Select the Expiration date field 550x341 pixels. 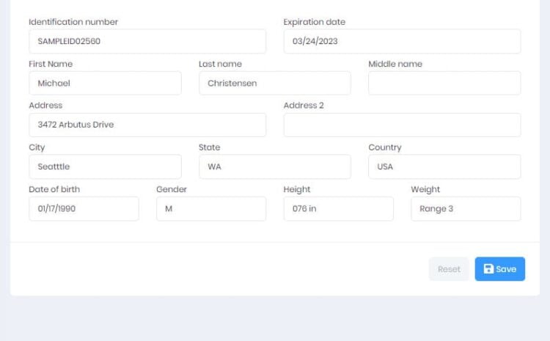click(402, 41)
